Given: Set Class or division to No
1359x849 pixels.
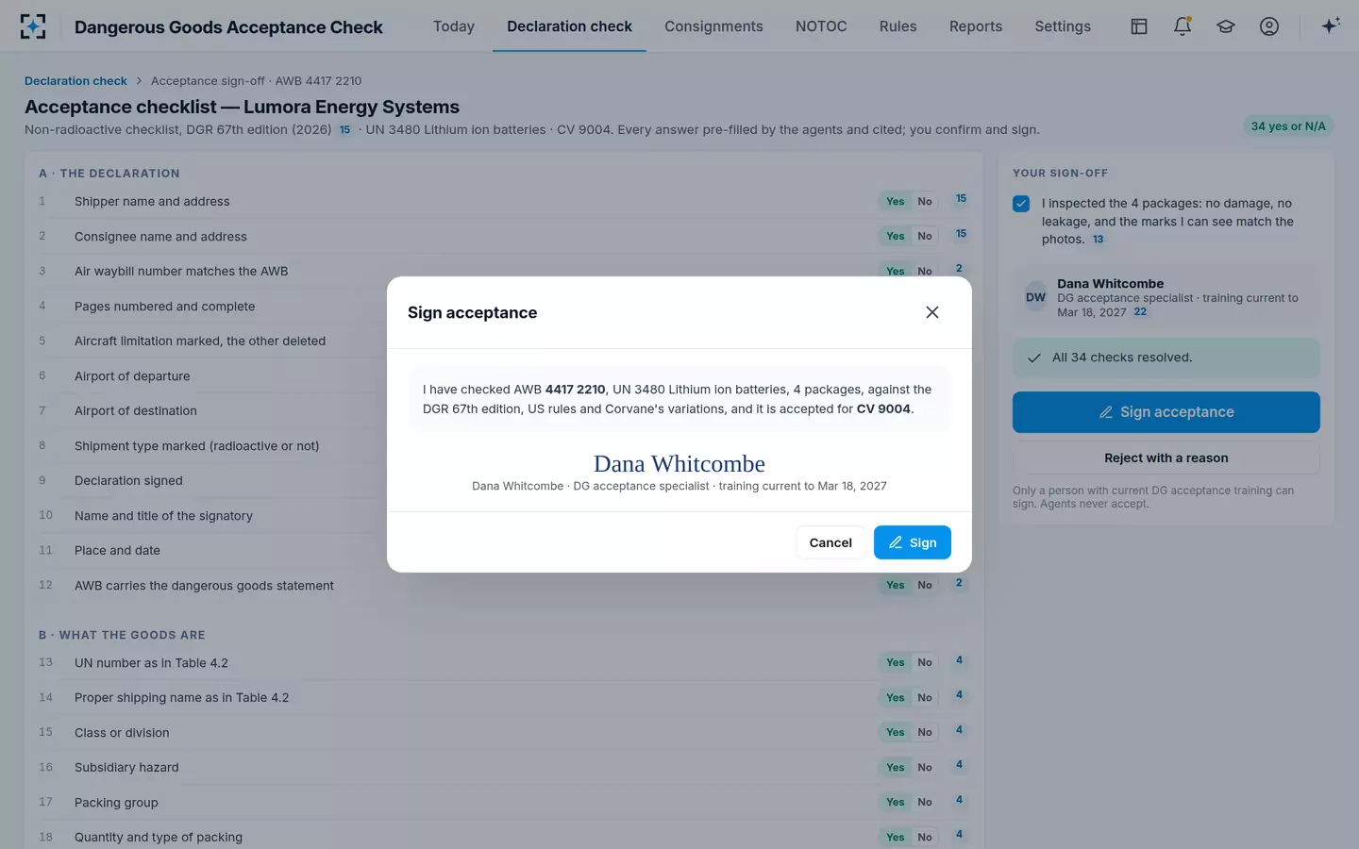Looking at the screenshot, I should [925, 732].
